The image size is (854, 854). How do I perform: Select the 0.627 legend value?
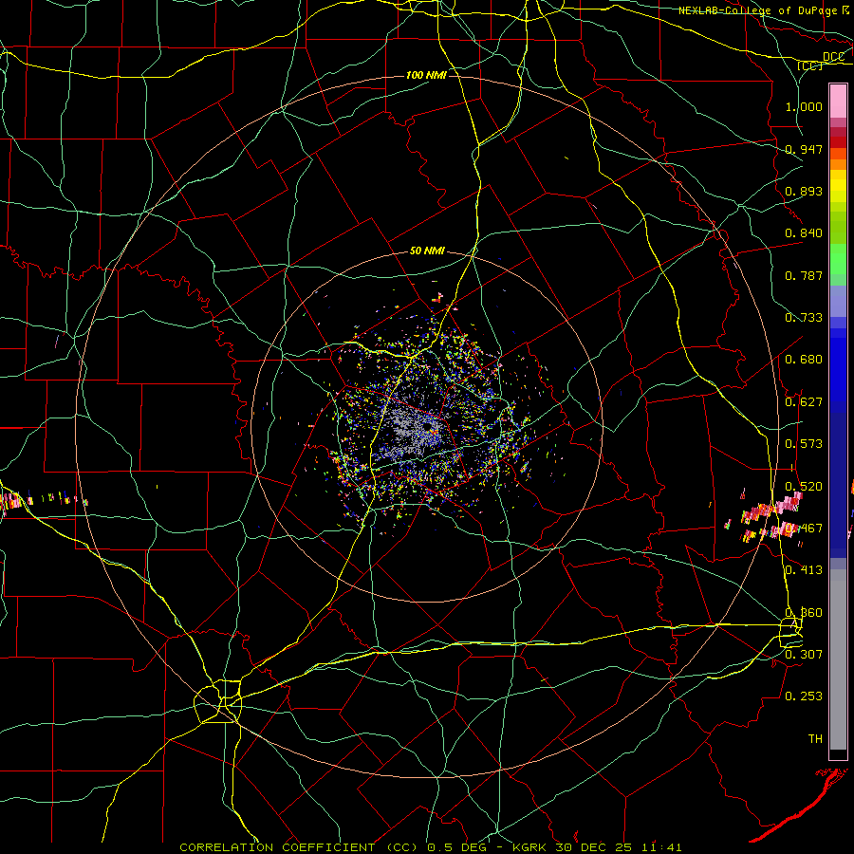(804, 402)
